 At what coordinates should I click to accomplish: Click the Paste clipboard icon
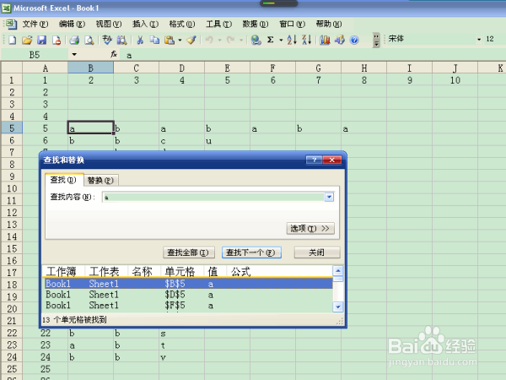(170, 40)
